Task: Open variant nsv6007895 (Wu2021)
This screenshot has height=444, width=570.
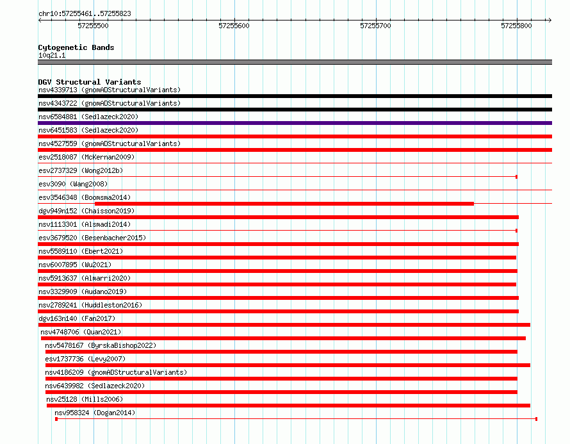Action: [75, 265]
